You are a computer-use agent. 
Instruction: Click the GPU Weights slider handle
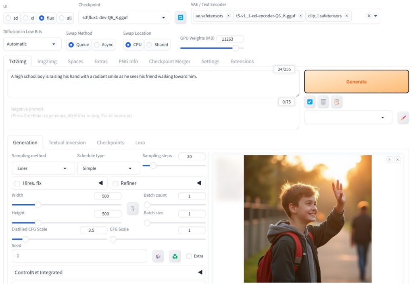(236, 48)
